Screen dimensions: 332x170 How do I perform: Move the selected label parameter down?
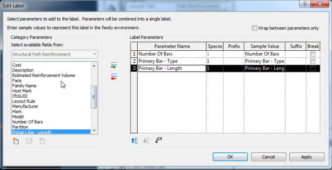(146, 140)
